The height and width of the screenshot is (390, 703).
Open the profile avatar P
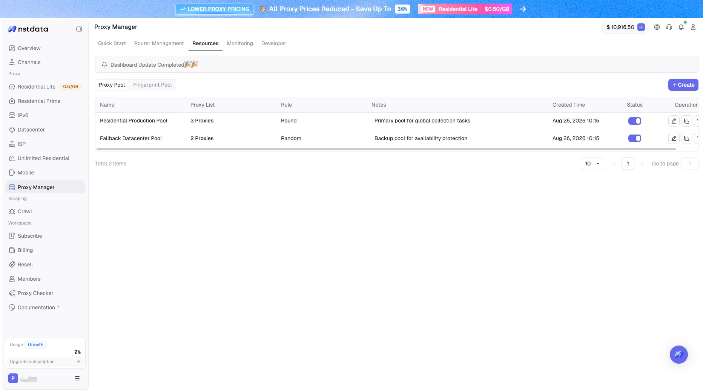[13, 378]
